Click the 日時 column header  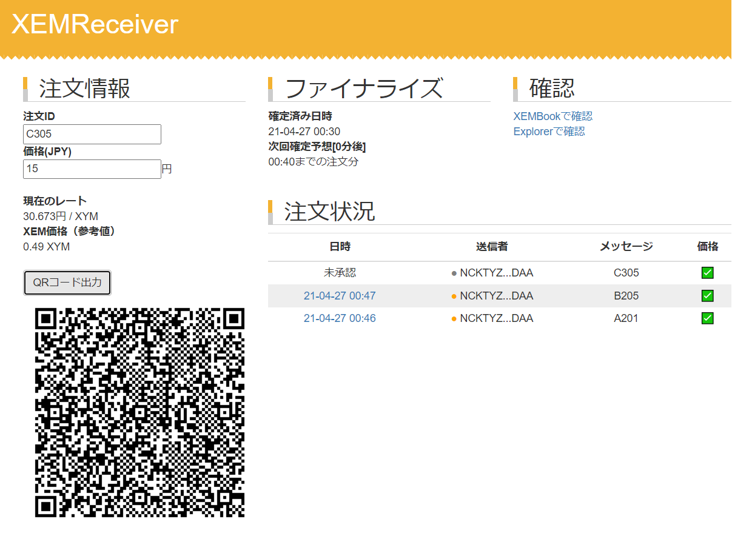[x=340, y=247]
